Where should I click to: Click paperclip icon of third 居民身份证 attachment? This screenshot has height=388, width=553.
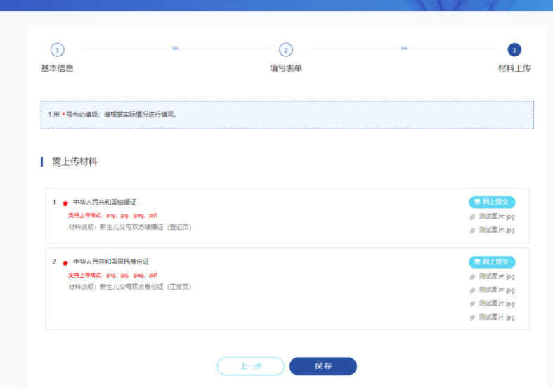(x=473, y=304)
